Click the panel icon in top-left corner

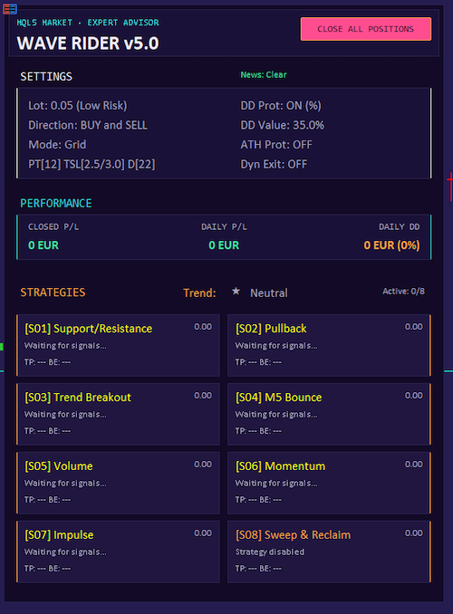[10, 9]
